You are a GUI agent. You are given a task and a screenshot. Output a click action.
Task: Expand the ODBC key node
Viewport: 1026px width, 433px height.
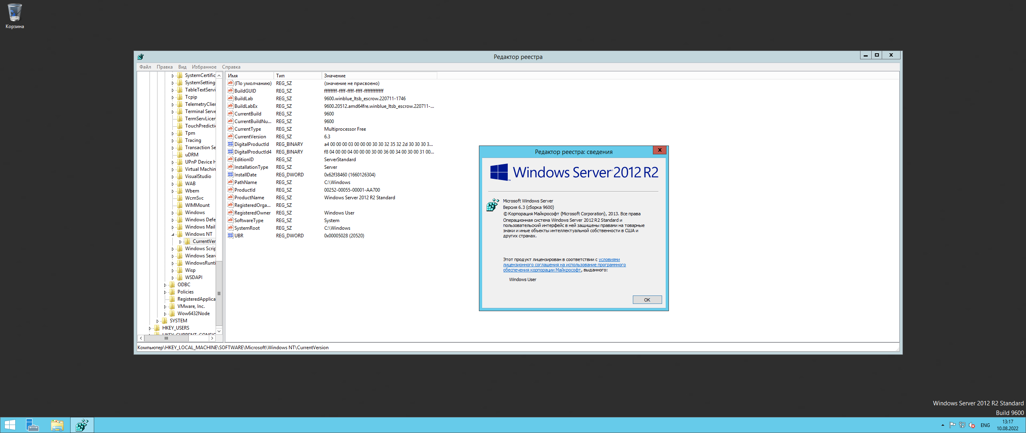pyautogui.click(x=165, y=285)
